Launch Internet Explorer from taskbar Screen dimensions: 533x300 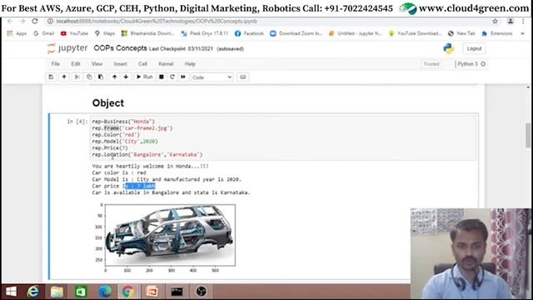[33, 292]
